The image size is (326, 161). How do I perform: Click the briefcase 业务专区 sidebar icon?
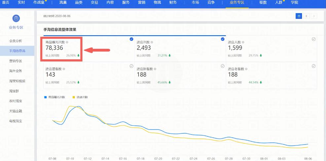click(16, 18)
